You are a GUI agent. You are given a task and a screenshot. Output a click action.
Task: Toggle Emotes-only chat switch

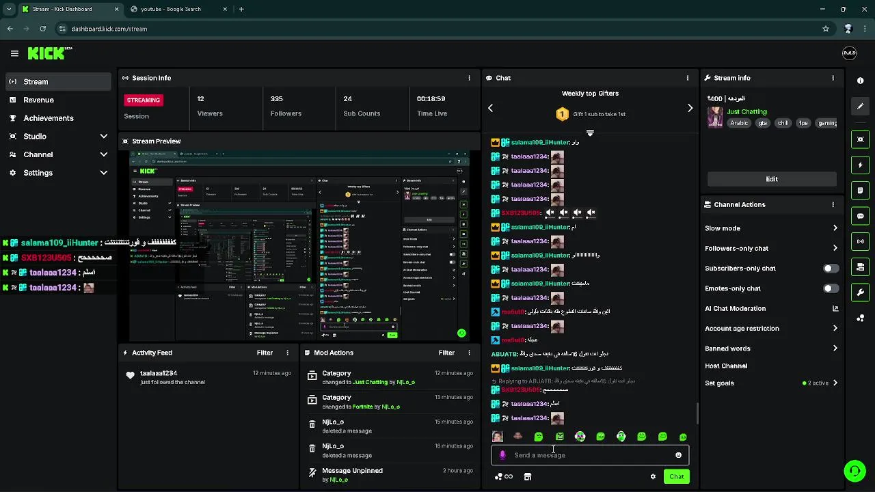tap(831, 288)
